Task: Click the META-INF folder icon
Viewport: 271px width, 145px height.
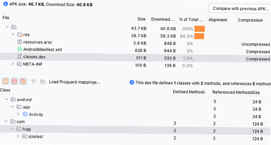Action: (x=19, y=64)
